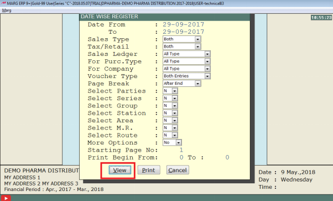This screenshot has height=201, width=333.
Task: Click the Print button
Action: tap(149, 170)
